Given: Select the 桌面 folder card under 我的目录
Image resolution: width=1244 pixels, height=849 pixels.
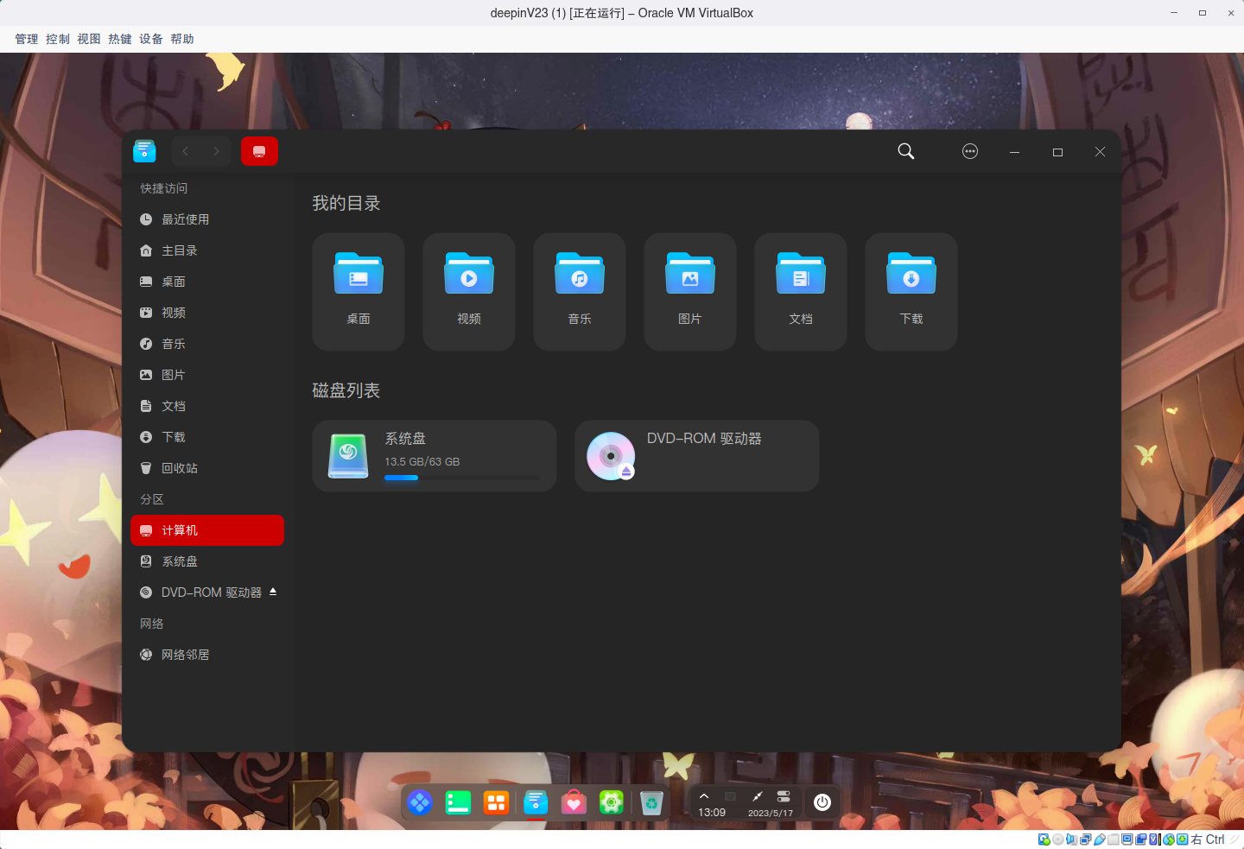Looking at the screenshot, I should [x=359, y=292].
